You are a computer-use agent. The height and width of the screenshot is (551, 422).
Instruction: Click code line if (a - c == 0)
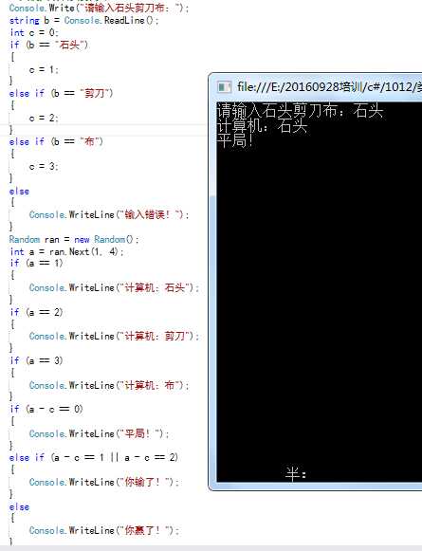click(x=46, y=409)
